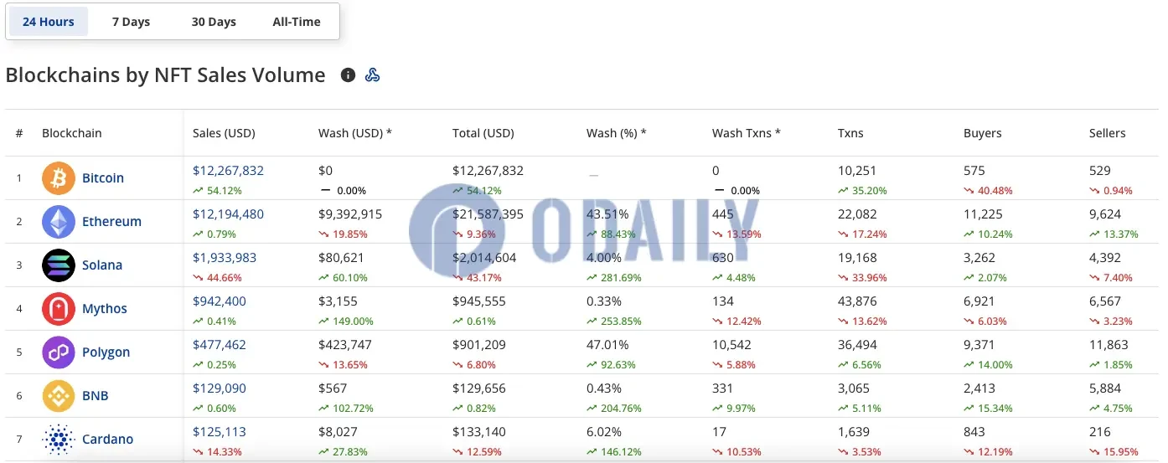Open the Polygon blockchain name link
Screen dimensions: 1168x463
(106, 352)
